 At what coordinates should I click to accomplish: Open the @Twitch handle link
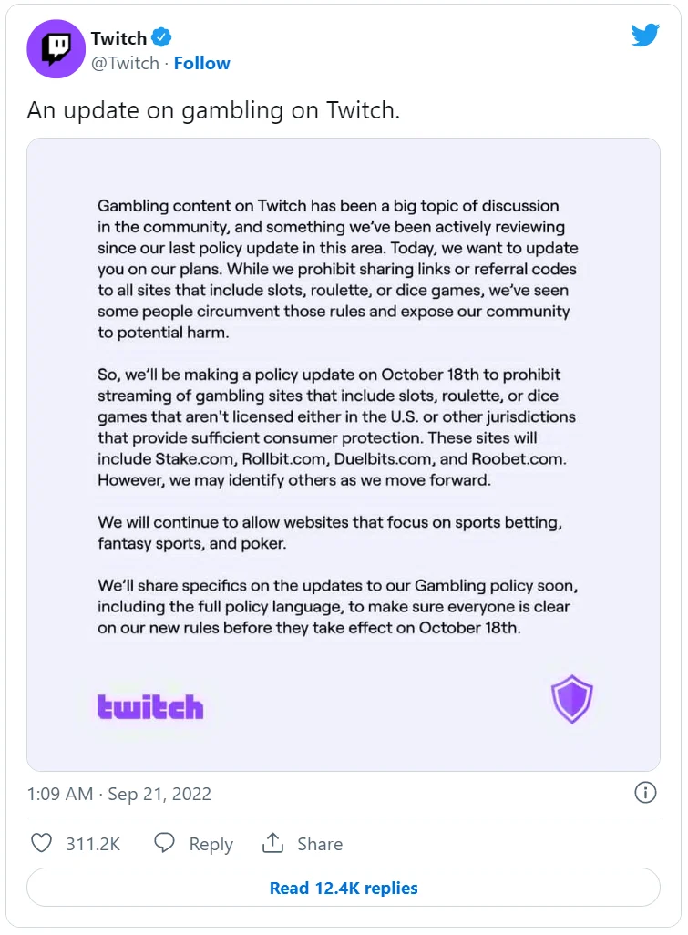[x=125, y=63]
